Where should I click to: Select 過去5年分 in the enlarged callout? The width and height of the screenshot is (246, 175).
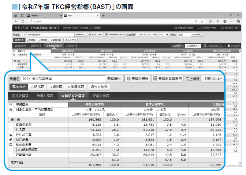click(99, 87)
